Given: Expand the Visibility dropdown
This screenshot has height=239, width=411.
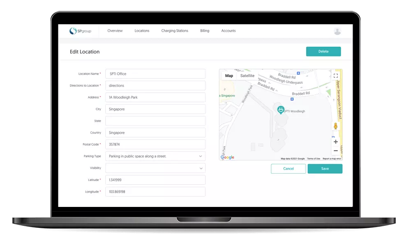Looking at the screenshot, I should pyautogui.click(x=155, y=168).
